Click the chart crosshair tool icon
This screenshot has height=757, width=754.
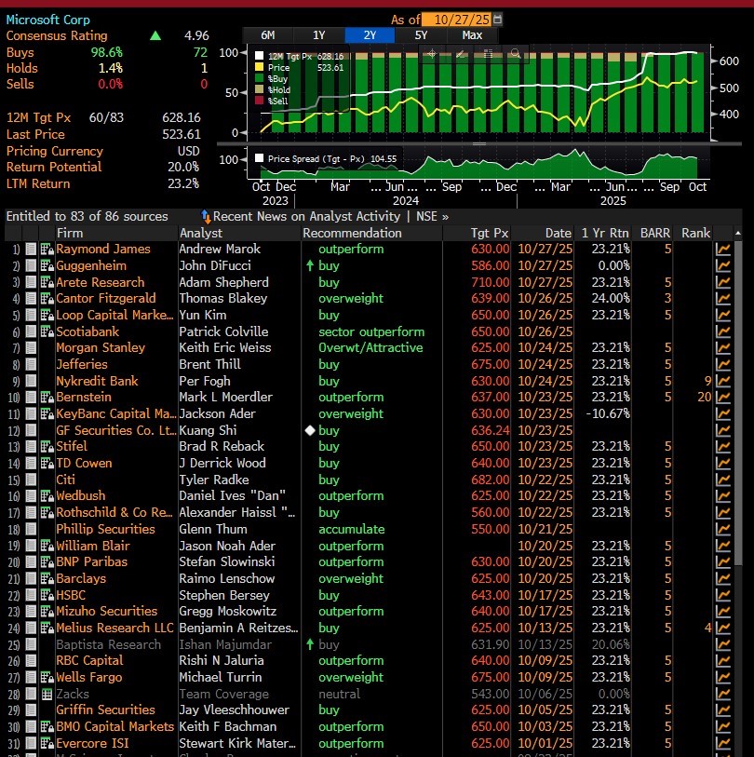(432, 54)
